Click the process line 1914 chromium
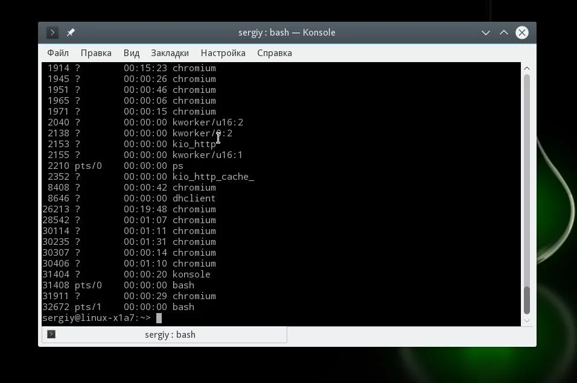The image size is (577, 383). 132,68
